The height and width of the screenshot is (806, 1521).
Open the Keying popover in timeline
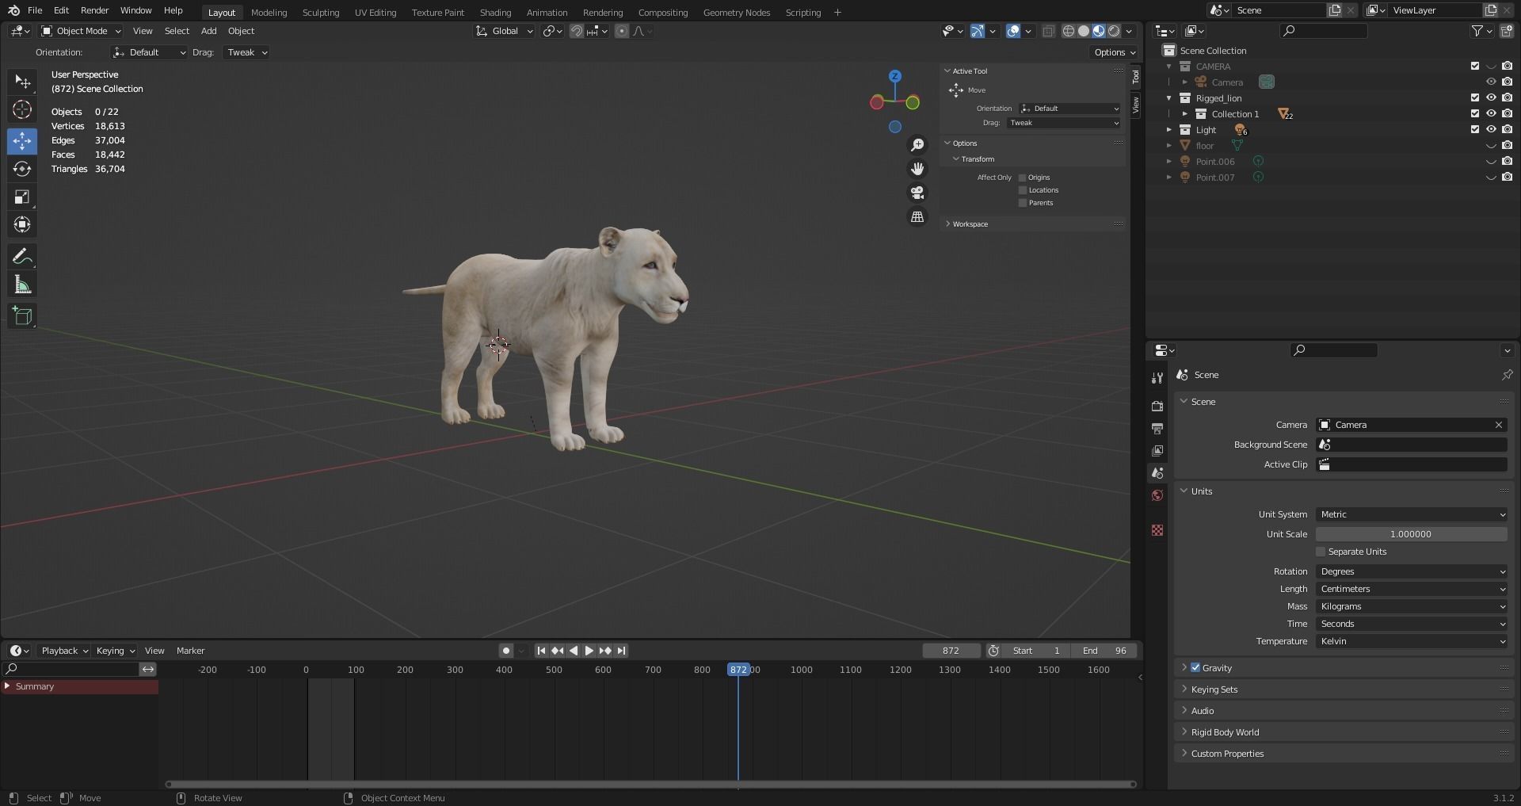pyautogui.click(x=115, y=651)
